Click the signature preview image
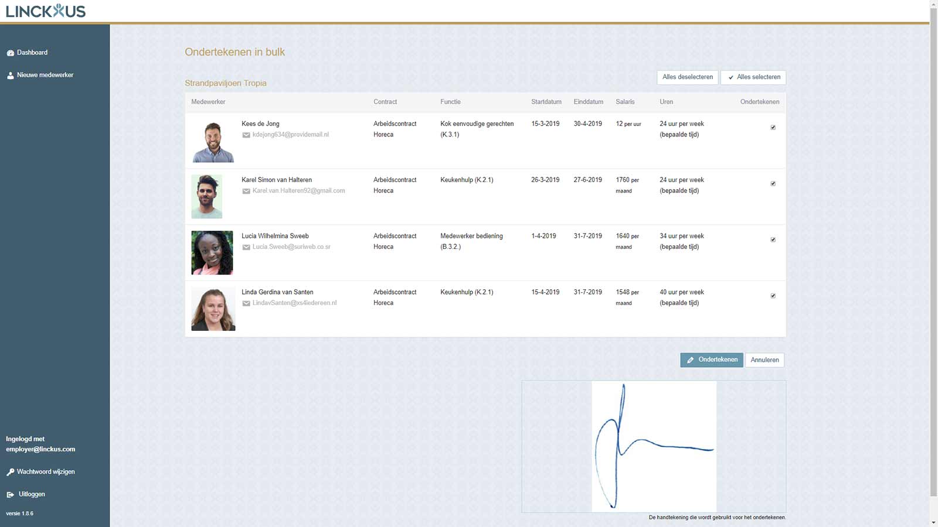The width and height of the screenshot is (938, 527). coord(654,446)
